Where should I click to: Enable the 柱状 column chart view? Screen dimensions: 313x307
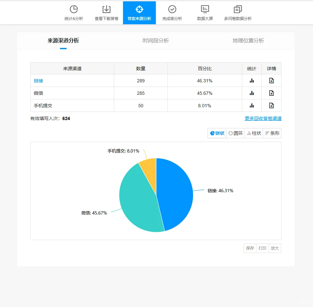(x=254, y=133)
